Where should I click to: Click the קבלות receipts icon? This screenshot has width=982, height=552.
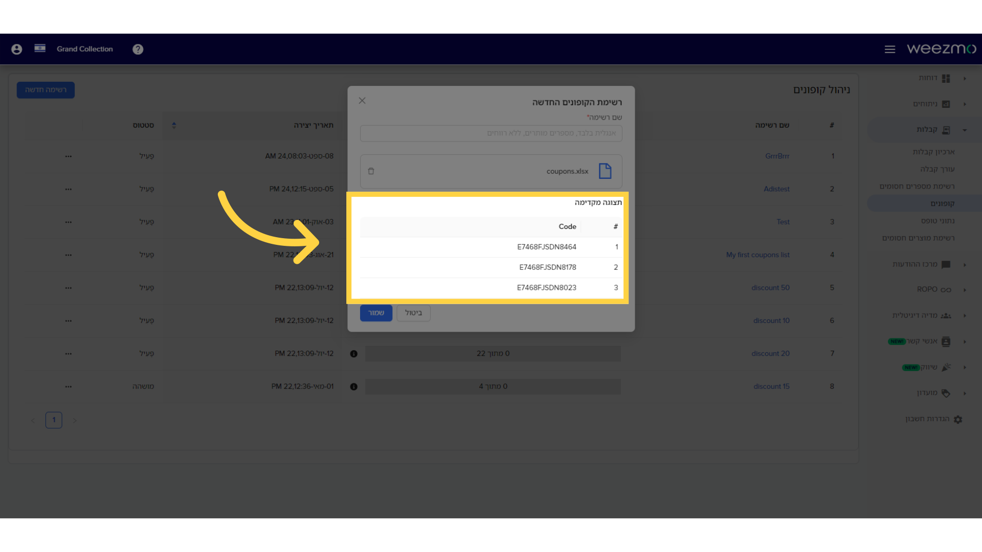point(946,130)
